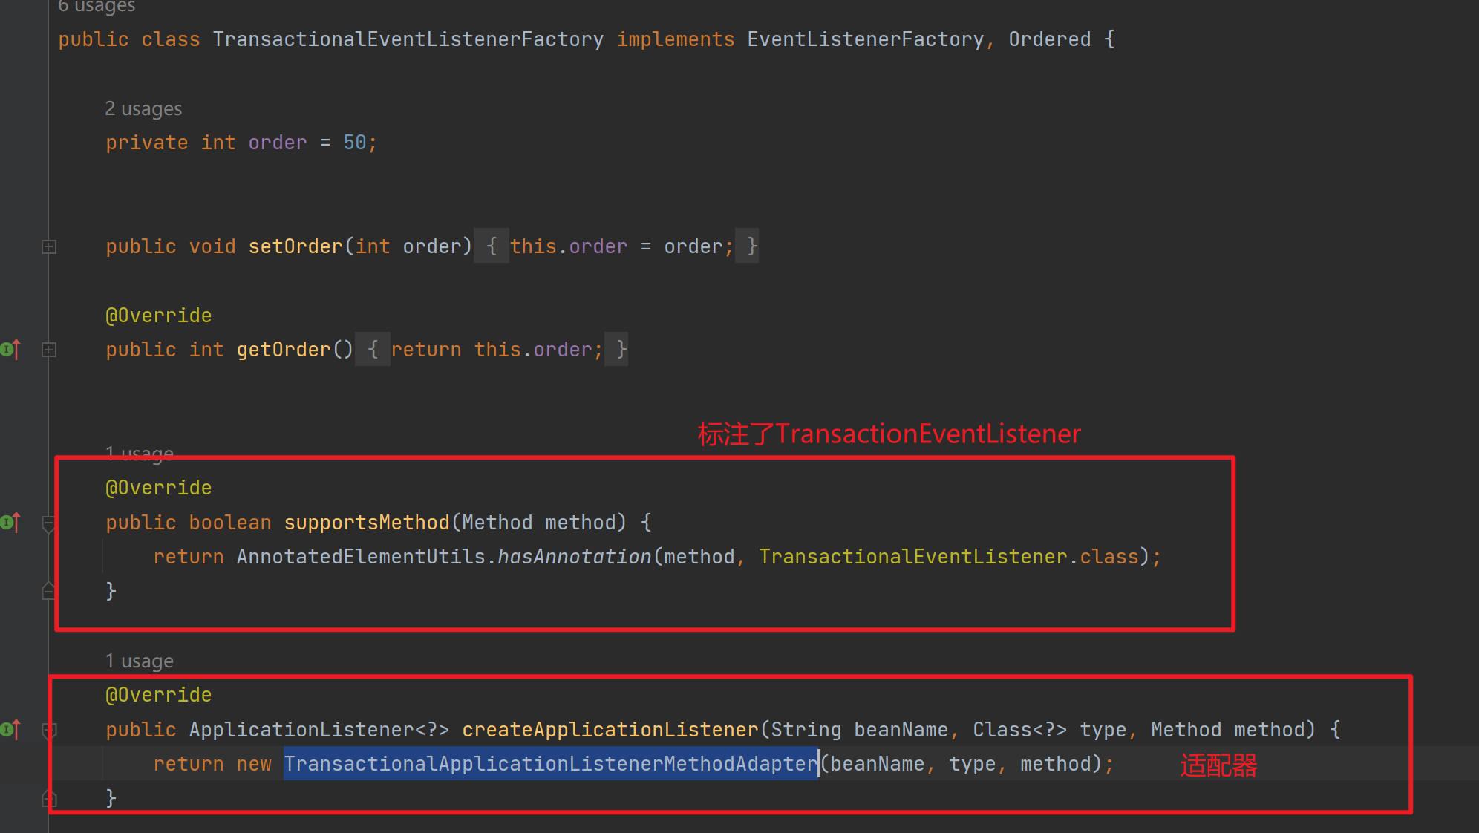Click the @Override annotation above createApplicationListener
The image size is (1479, 833).
click(x=159, y=695)
